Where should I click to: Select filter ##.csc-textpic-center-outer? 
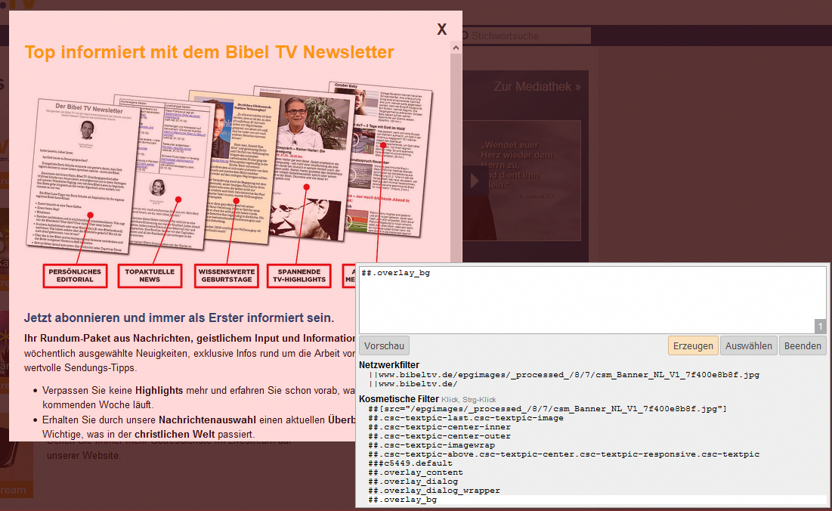[439, 435]
